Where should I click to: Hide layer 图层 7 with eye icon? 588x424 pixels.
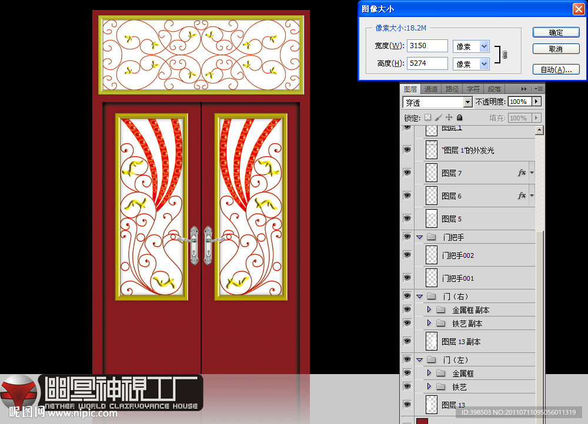click(x=407, y=173)
